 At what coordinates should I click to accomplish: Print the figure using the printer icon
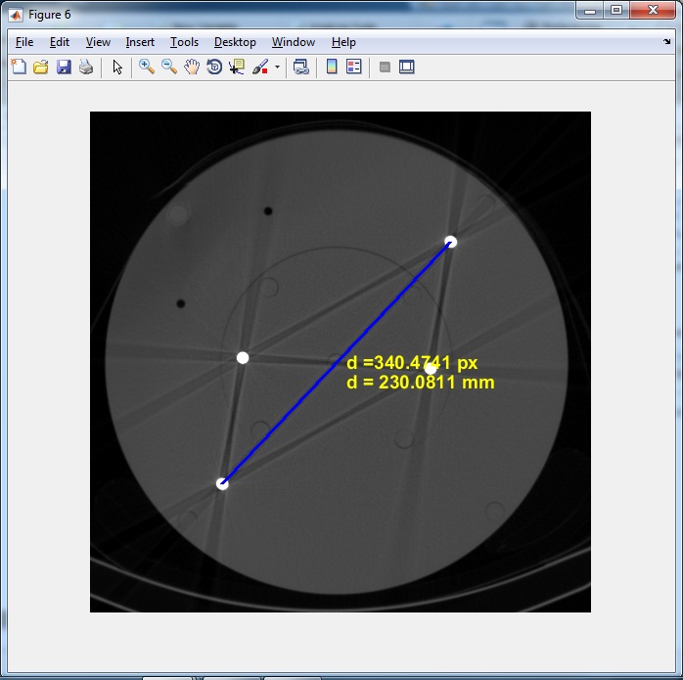[x=86, y=68]
